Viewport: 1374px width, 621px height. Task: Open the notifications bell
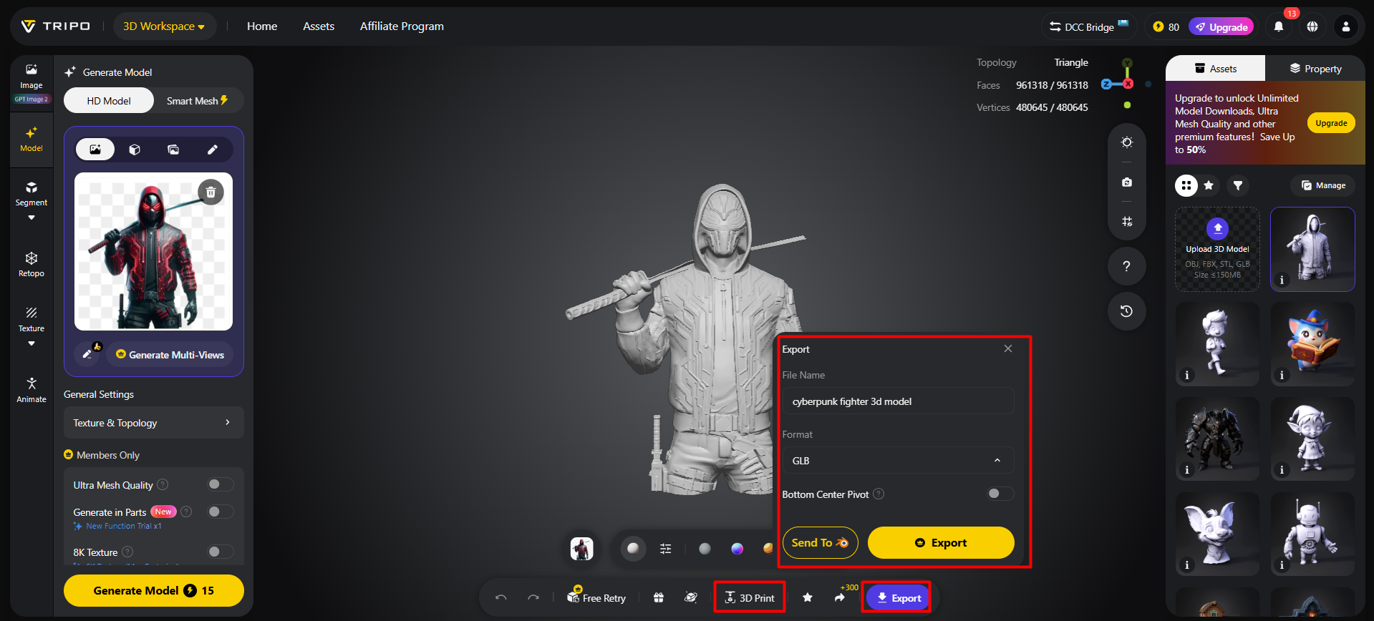(1279, 26)
